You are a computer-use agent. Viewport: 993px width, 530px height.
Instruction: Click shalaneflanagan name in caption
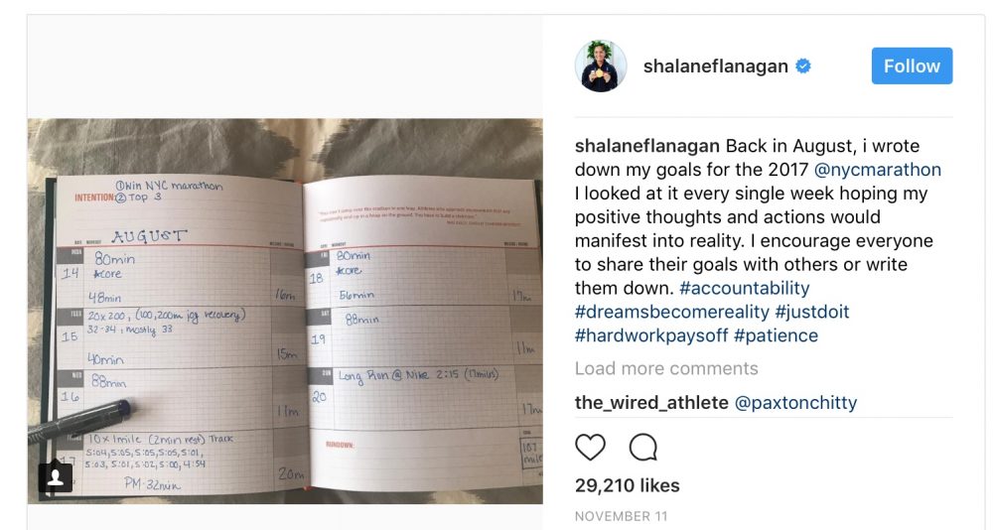pos(647,146)
